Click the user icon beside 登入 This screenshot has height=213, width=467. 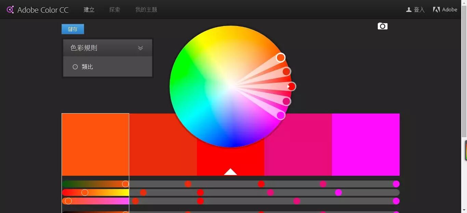[409, 10]
